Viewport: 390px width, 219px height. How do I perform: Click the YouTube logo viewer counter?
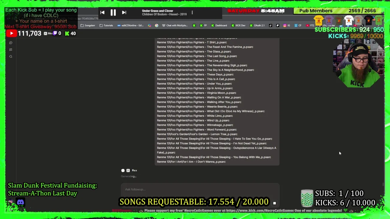[x=11, y=33]
